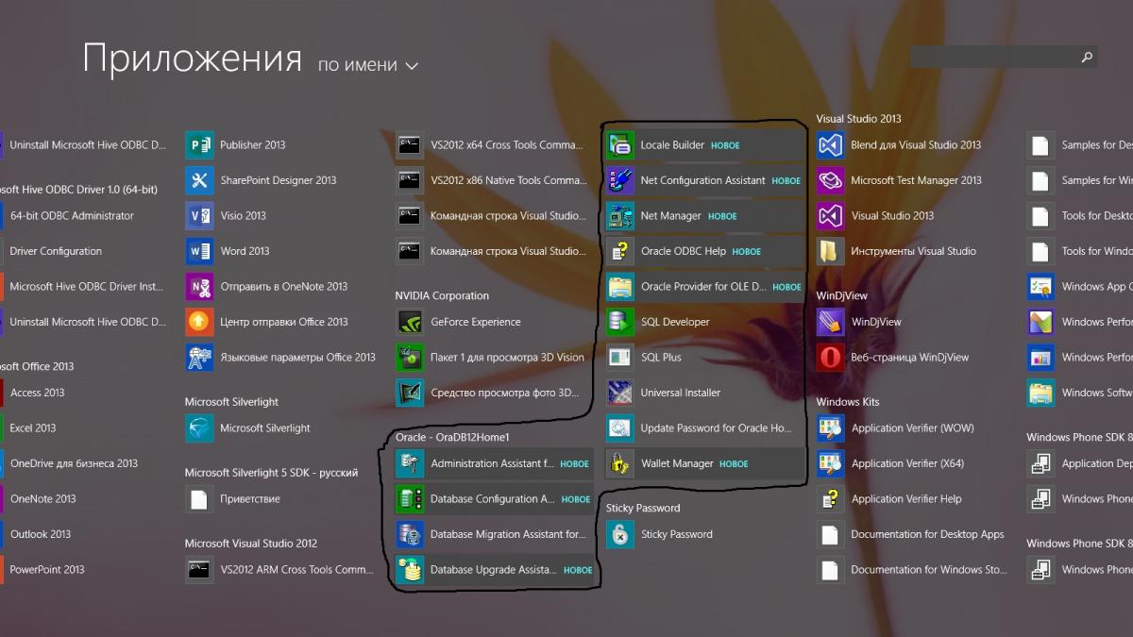The image size is (1133, 637).
Task: Select Oracle - OraDB12Home1 group header
Action: click(452, 438)
